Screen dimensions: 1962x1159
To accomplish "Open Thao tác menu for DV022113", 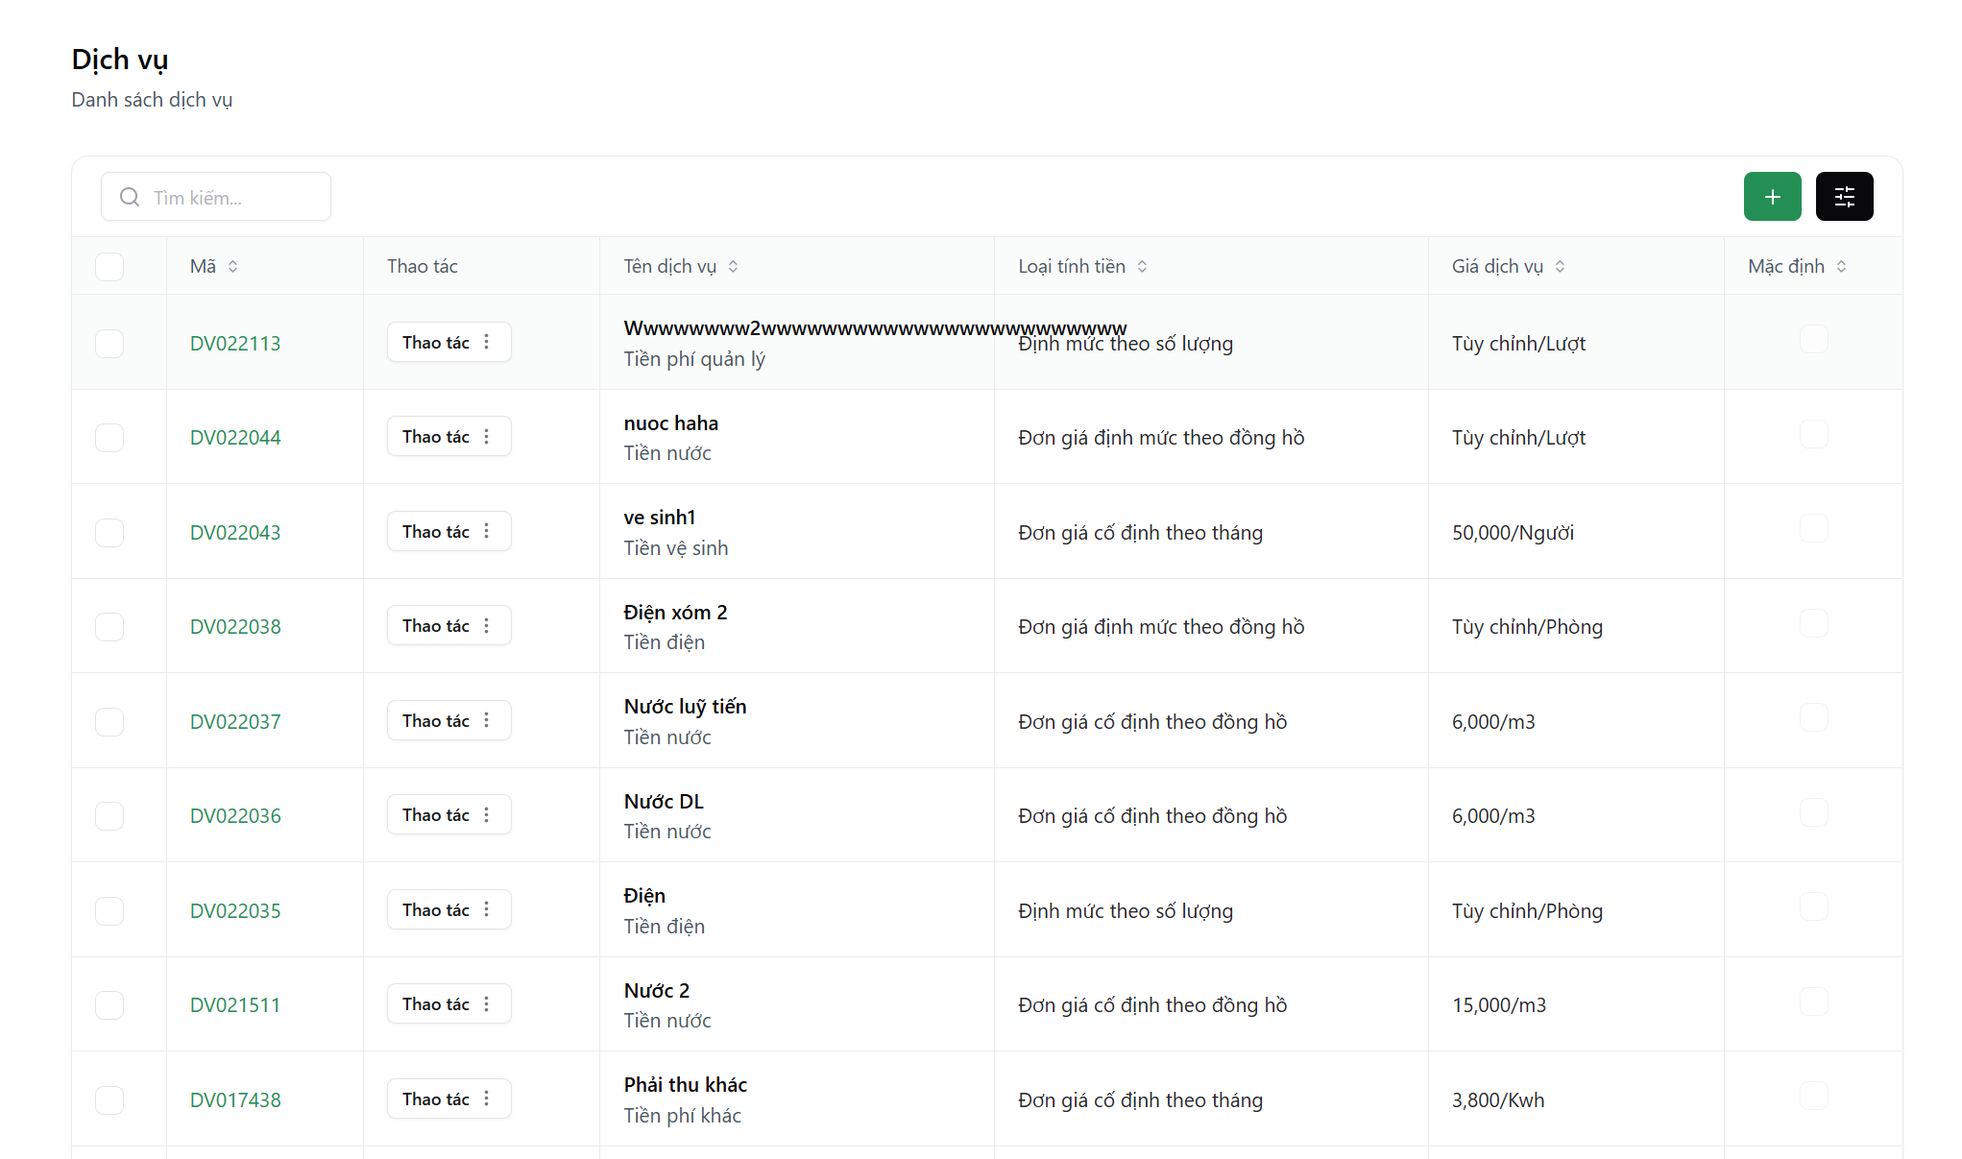I will click(448, 342).
